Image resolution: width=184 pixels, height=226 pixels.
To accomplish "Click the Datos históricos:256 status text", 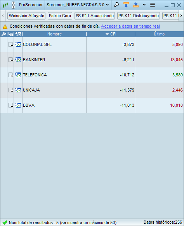I will [x=163, y=222].
